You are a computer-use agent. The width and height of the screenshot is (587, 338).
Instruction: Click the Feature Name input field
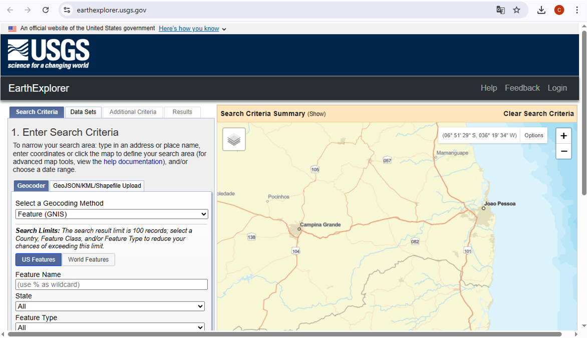tap(111, 284)
